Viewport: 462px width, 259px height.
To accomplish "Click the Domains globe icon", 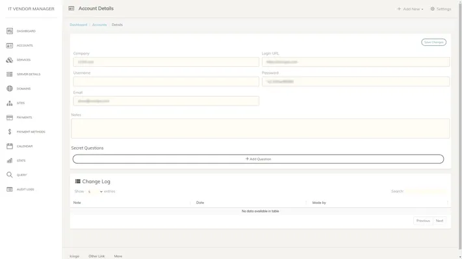I will point(10,89).
